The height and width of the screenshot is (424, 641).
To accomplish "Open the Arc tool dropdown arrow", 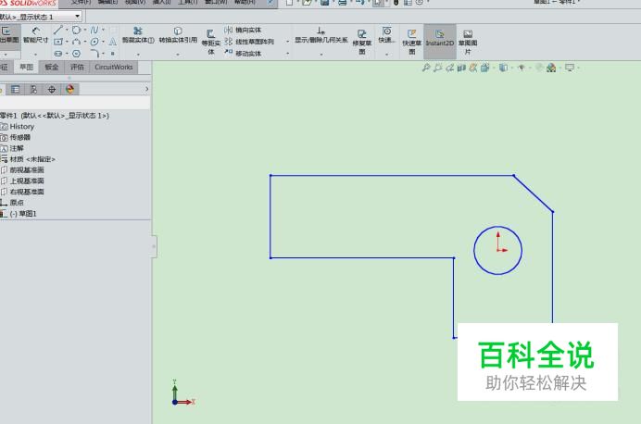I will 84,42.
